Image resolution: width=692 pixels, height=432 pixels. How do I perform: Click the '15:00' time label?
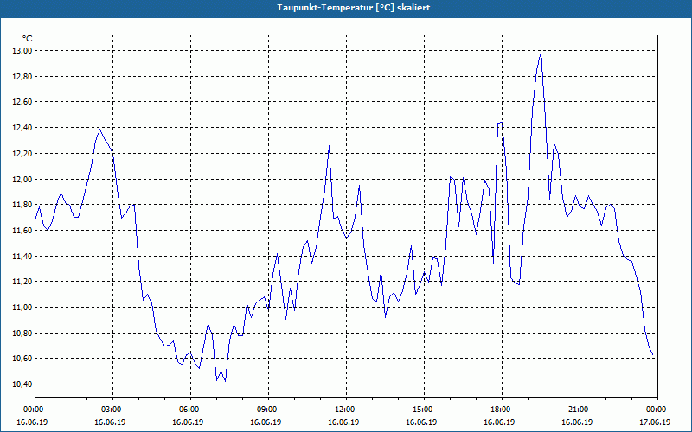pos(422,410)
